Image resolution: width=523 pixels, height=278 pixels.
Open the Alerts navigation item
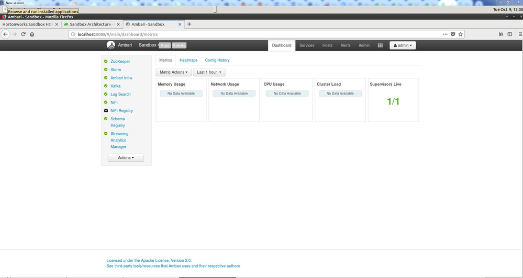pyautogui.click(x=345, y=45)
